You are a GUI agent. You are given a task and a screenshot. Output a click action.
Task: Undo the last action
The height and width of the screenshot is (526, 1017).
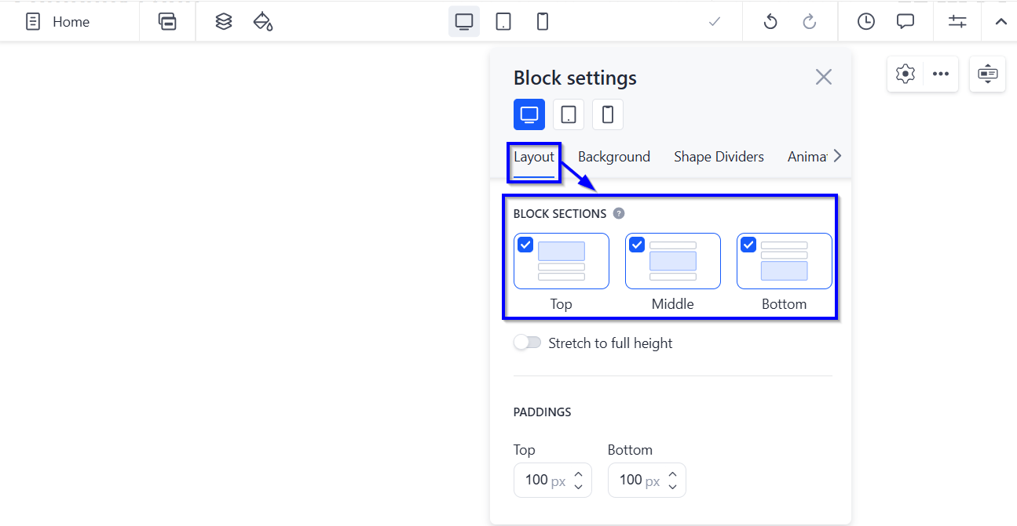coord(770,22)
